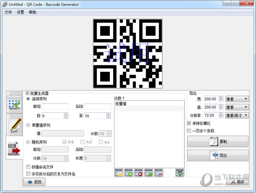Click the 高 height stepper arrows
This screenshot has width=256, height=193.
[221, 107]
